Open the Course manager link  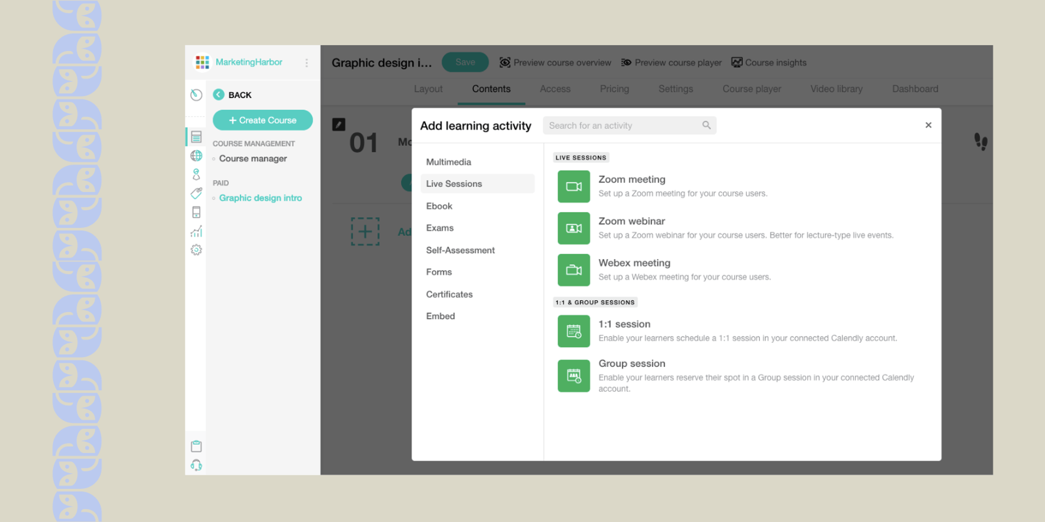tap(253, 159)
